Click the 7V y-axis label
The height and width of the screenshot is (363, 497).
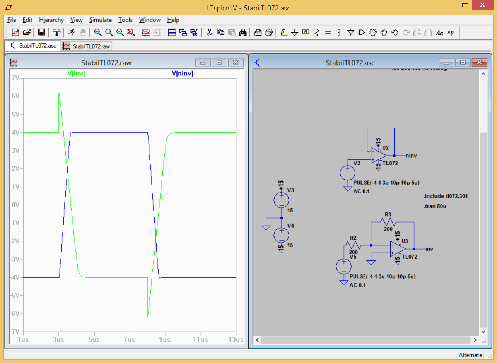15,78
